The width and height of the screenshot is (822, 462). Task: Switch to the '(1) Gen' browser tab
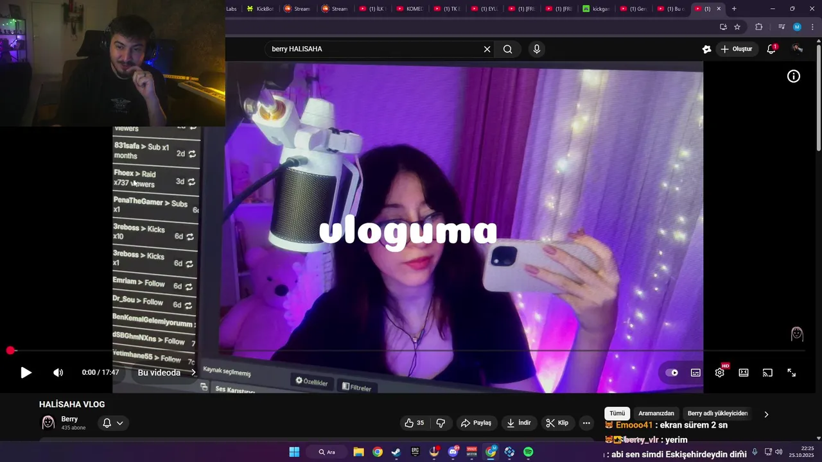pyautogui.click(x=633, y=9)
